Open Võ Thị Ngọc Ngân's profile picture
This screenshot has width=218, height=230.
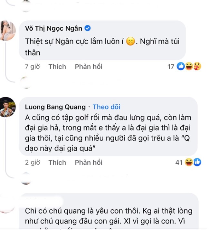tap(8, 31)
